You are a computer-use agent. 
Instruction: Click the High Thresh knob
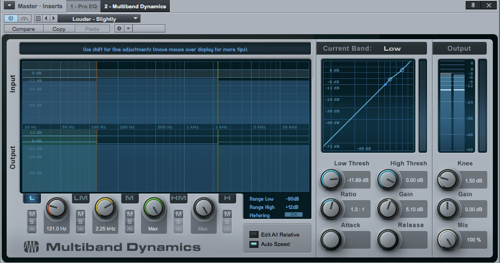click(x=388, y=180)
